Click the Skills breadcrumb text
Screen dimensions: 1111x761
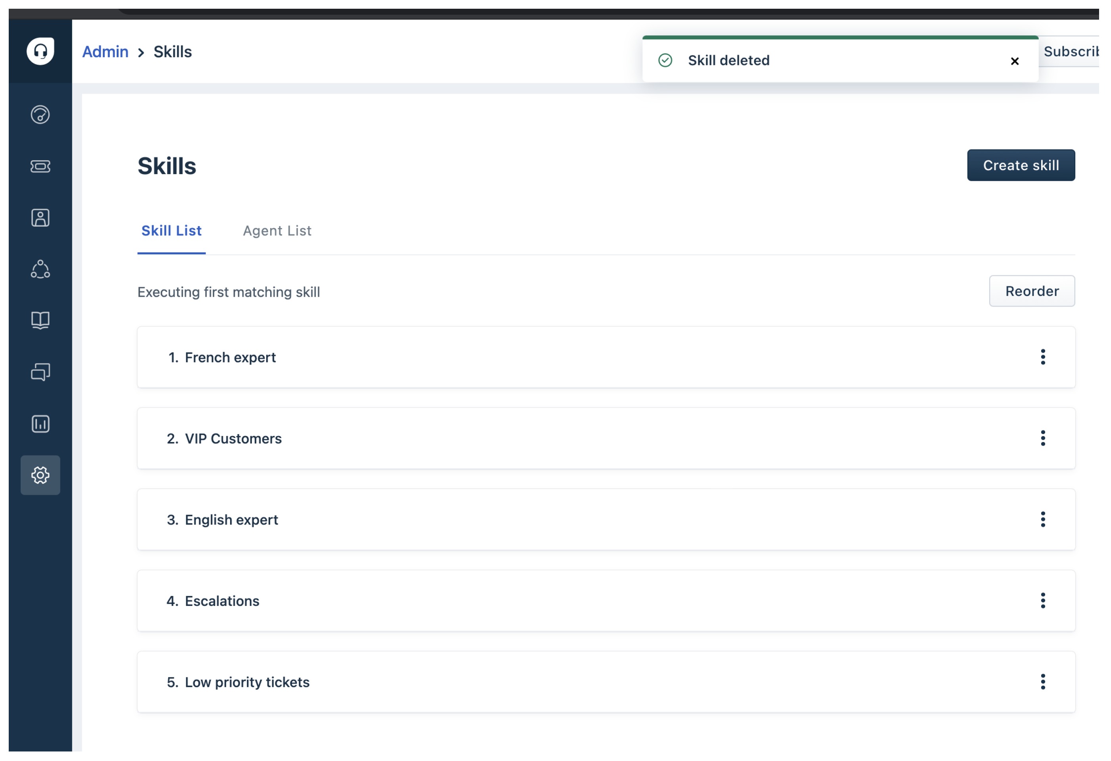point(173,52)
